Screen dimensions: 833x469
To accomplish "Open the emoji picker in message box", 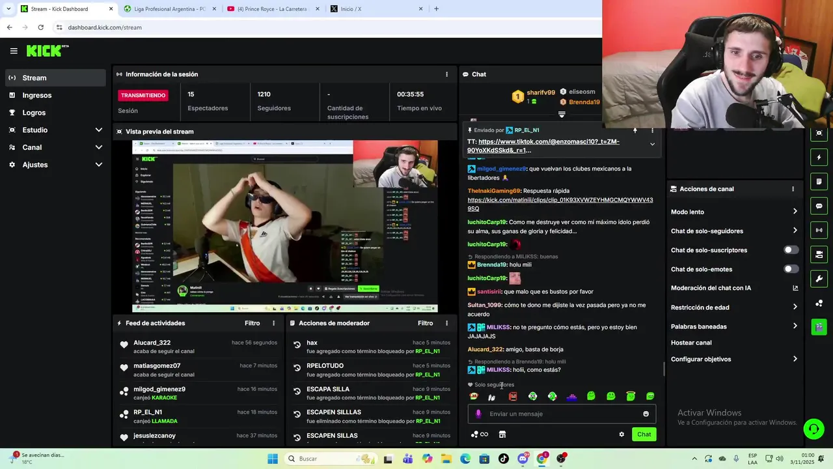I will click(646, 414).
